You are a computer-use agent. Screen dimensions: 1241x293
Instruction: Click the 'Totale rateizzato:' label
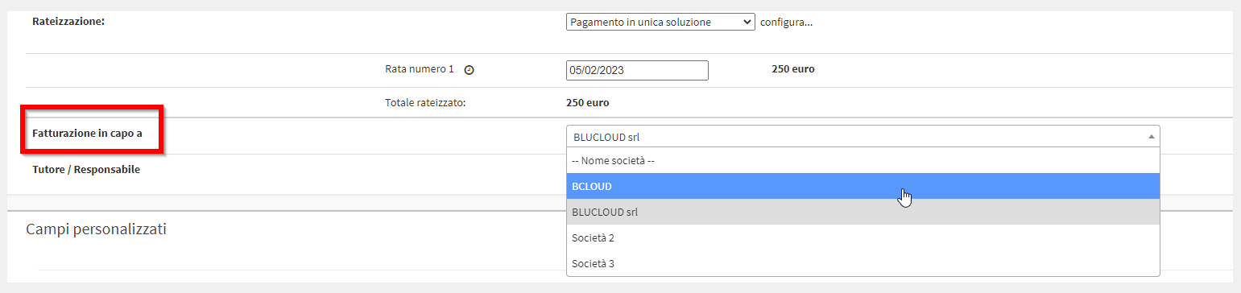(x=426, y=103)
